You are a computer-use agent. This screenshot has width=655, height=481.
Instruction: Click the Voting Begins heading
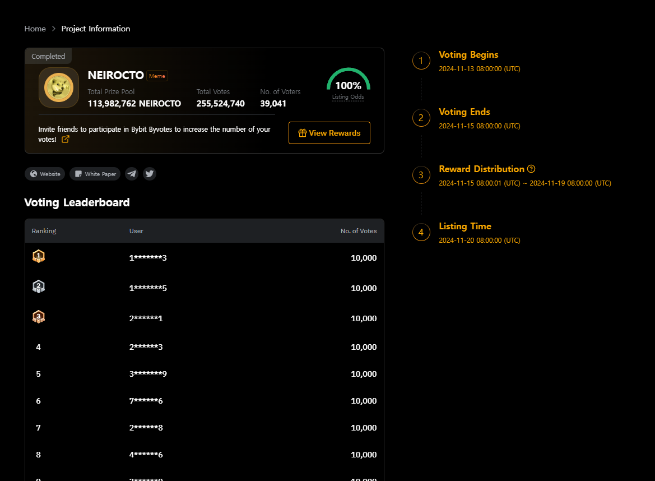[x=468, y=55]
